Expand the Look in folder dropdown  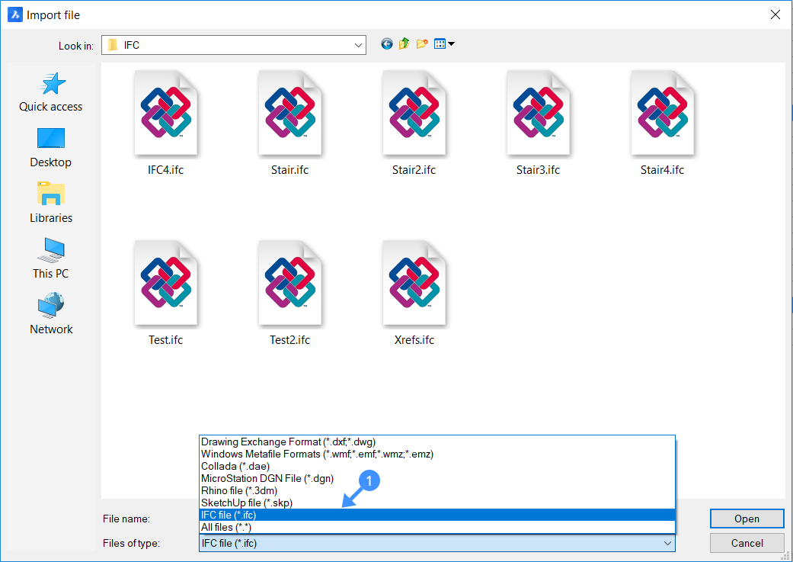[358, 46]
